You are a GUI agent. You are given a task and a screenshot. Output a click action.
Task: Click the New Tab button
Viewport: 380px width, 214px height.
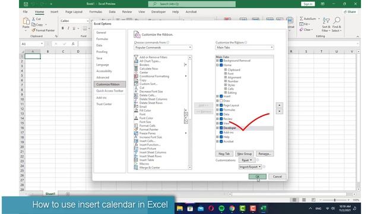(x=224, y=154)
